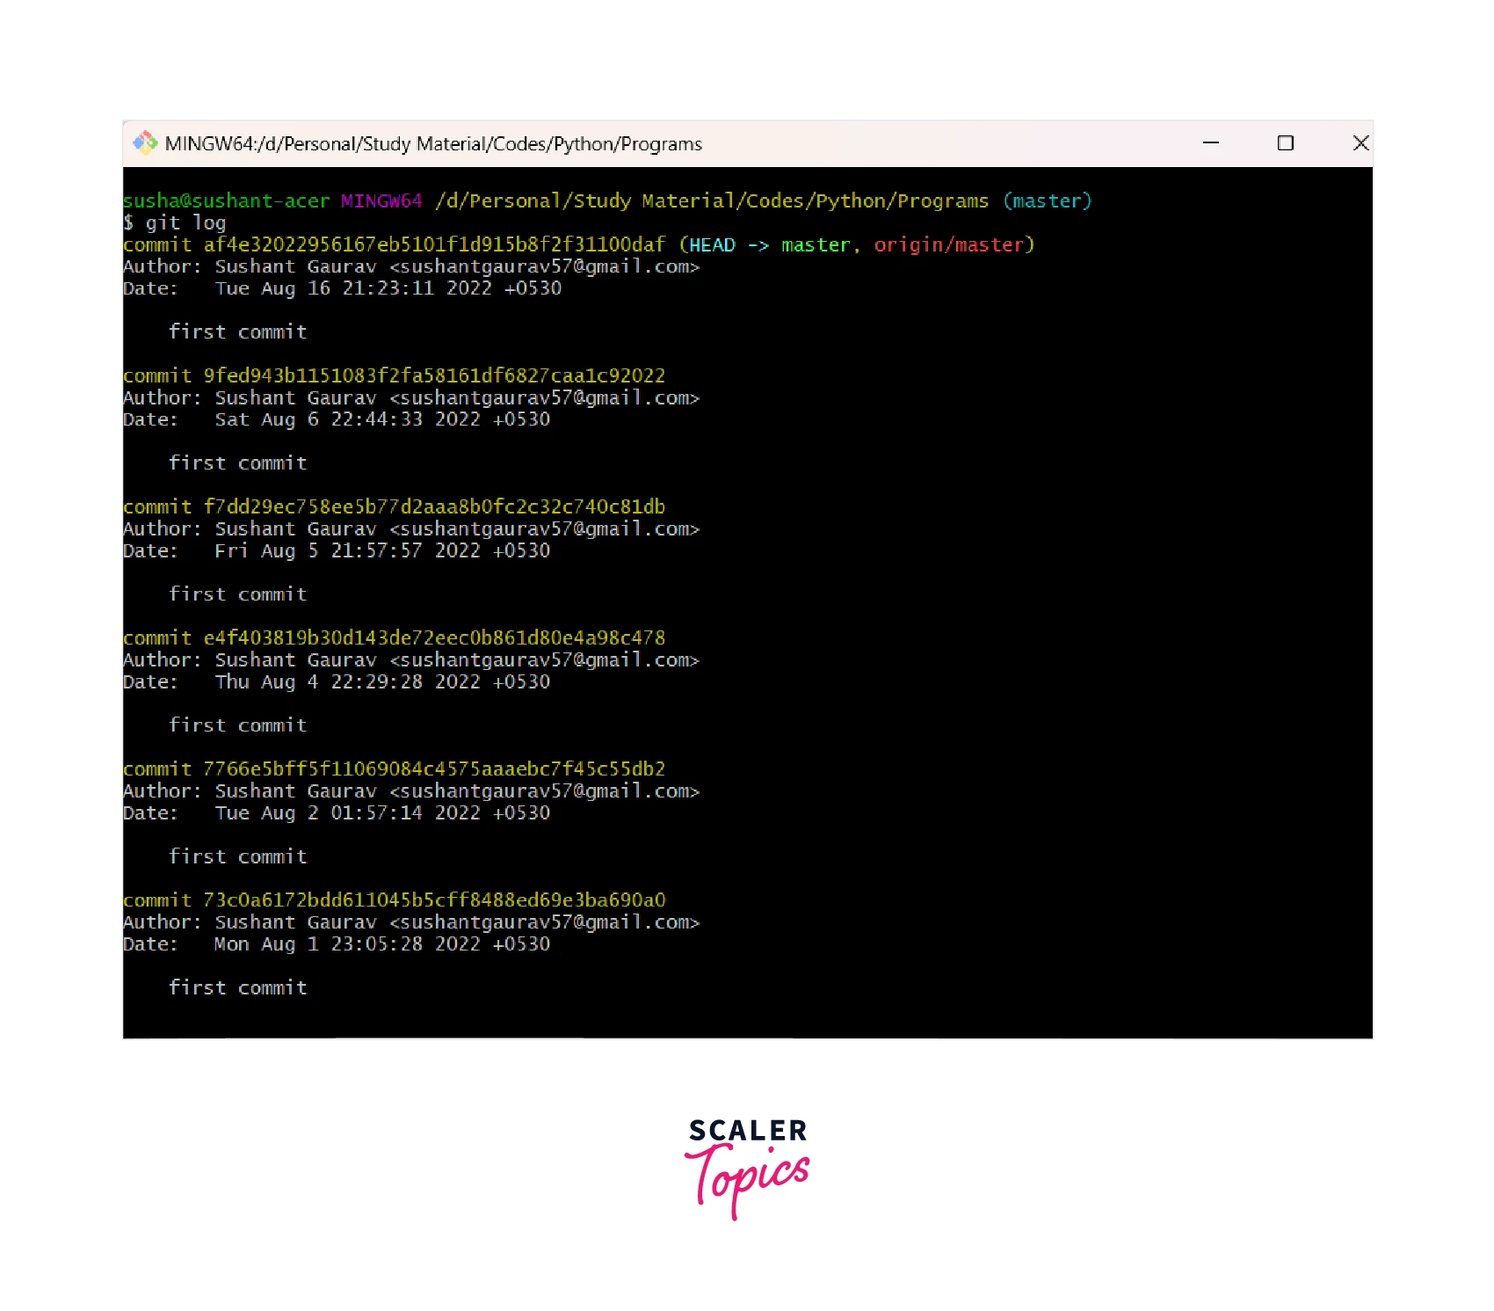The width and height of the screenshot is (1494, 1311).
Task: Click the Git Bash icon in title bar
Action: [x=144, y=142]
